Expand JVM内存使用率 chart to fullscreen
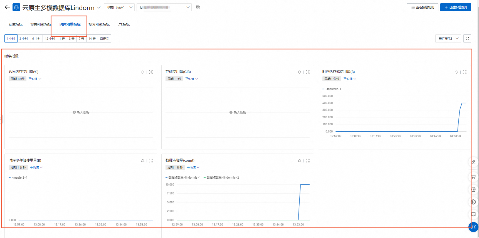479x238 pixels. pyautogui.click(x=151, y=72)
